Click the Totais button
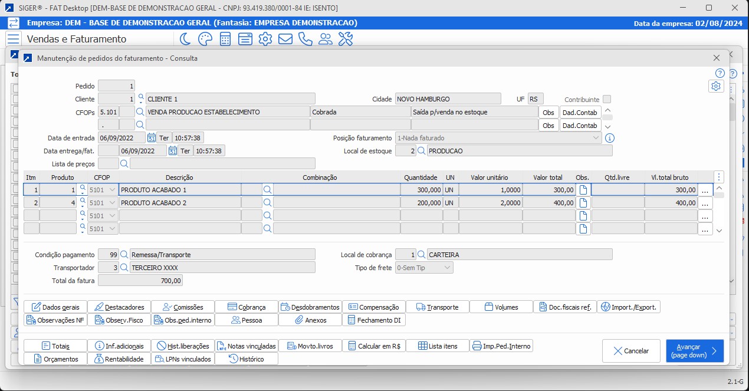This screenshot has height=391, width=749. (55, 346)
